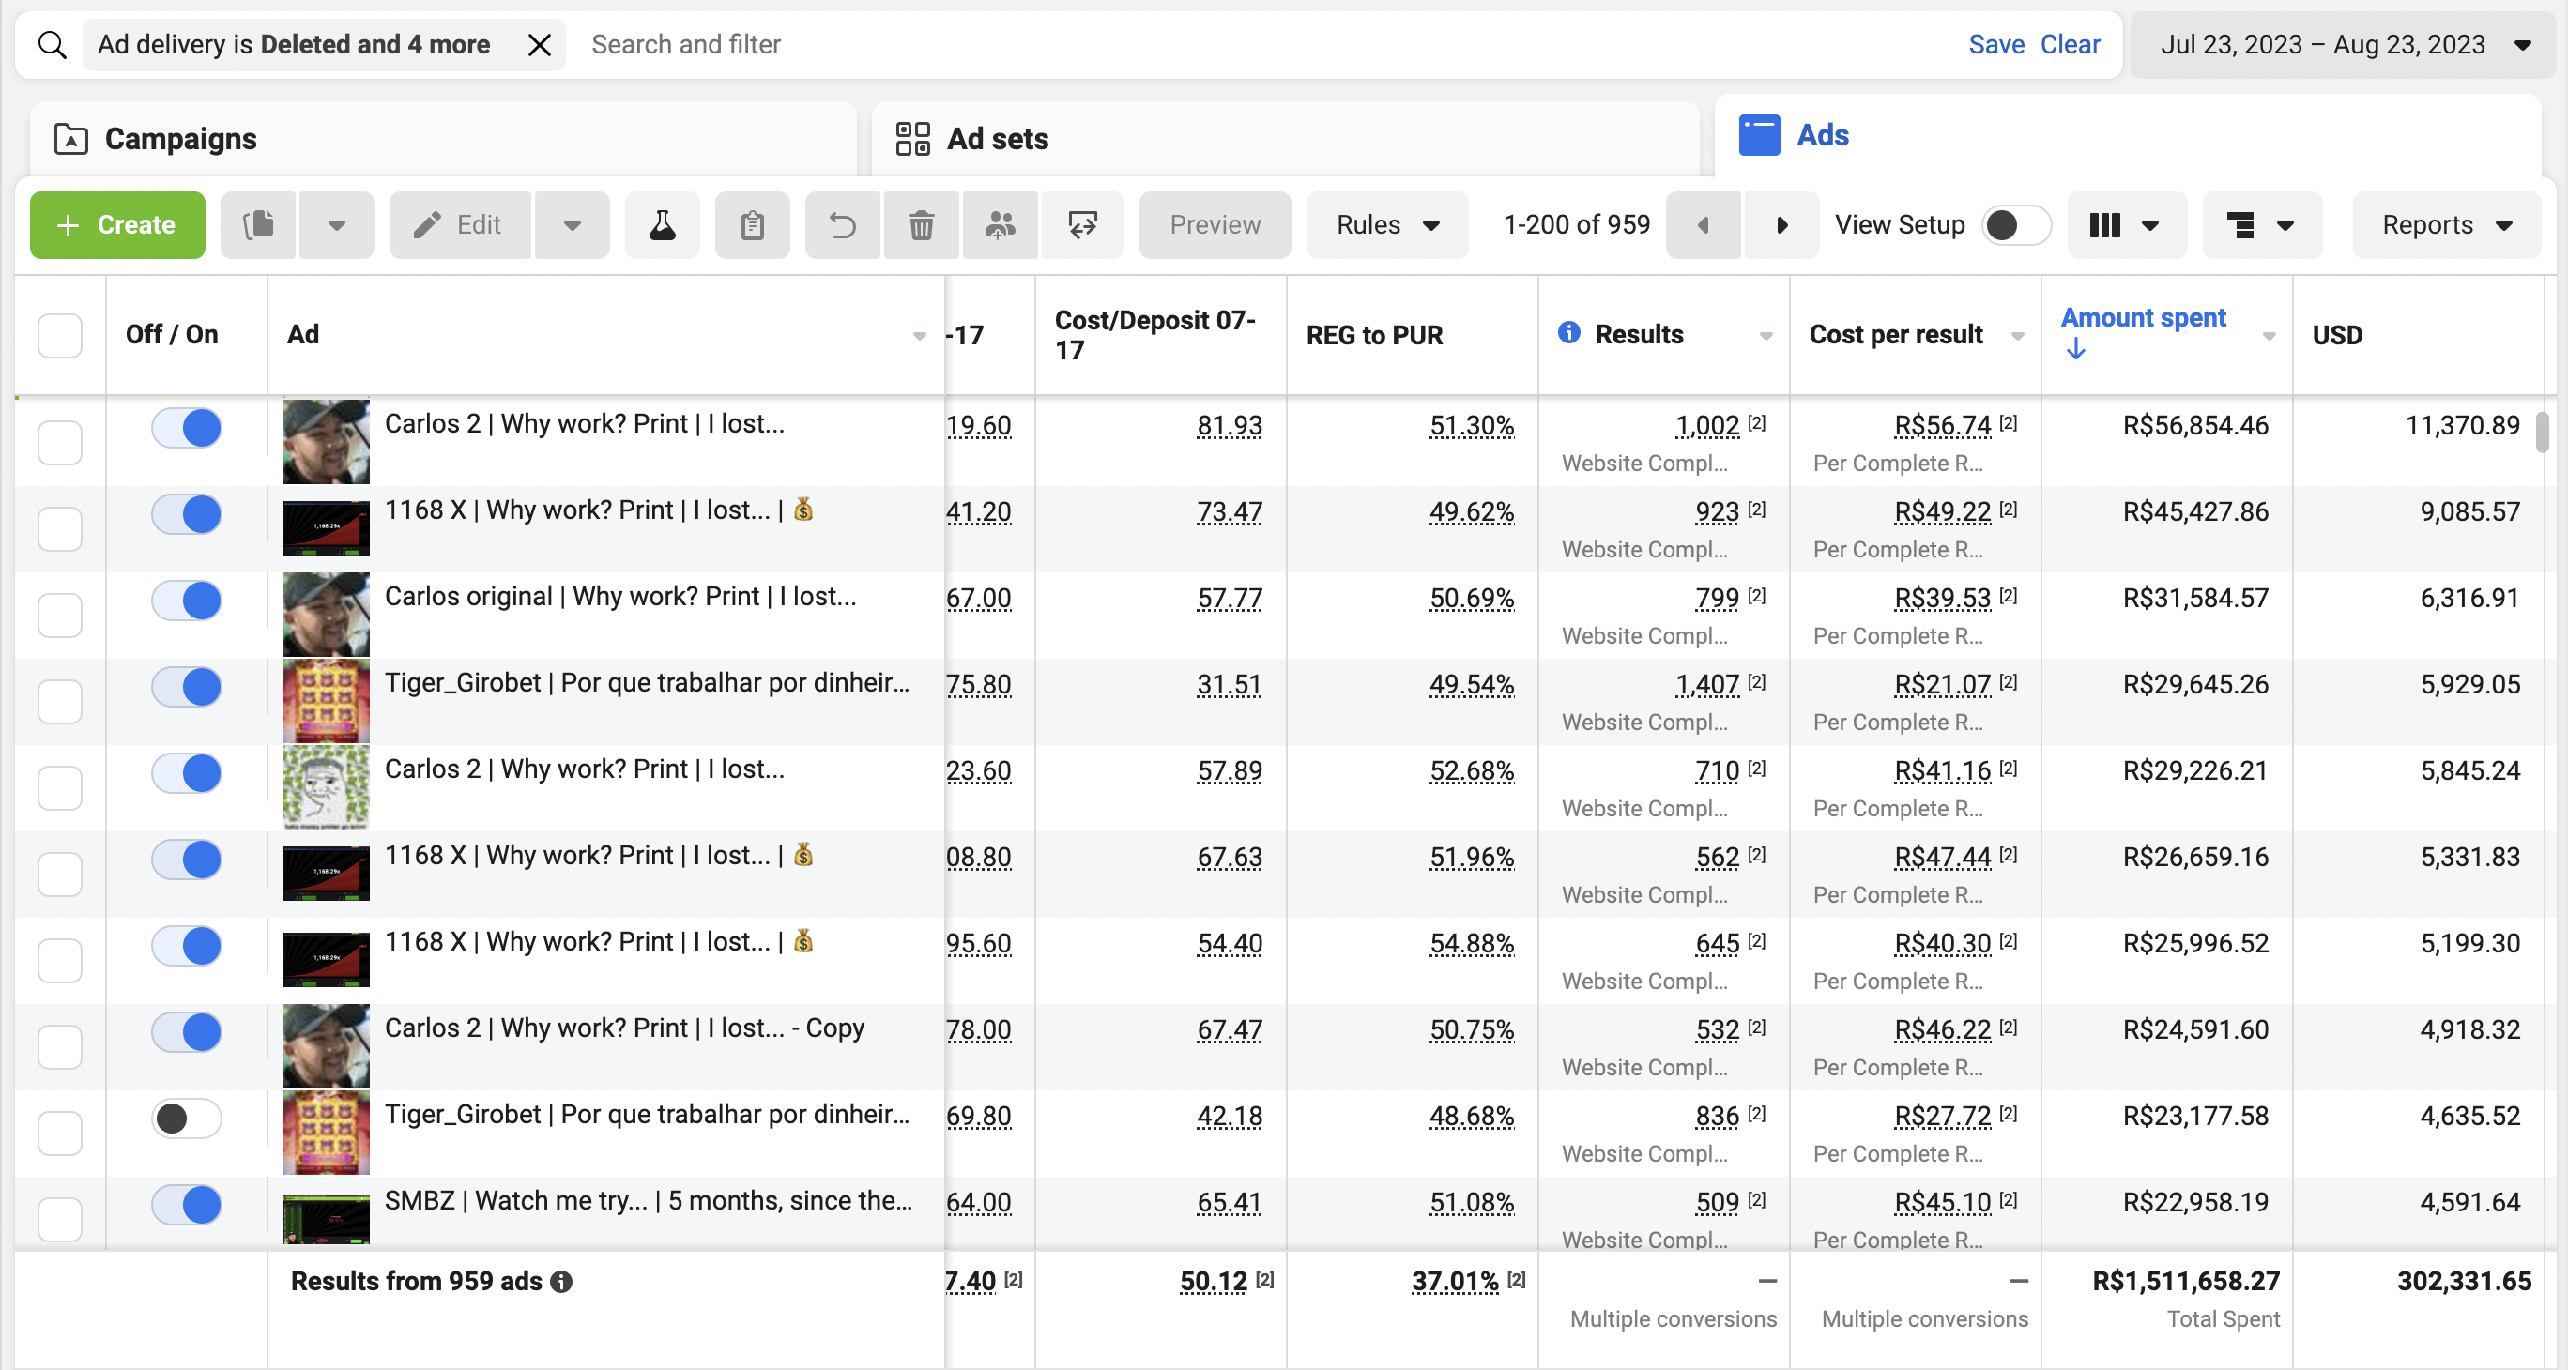
Task: Click the Clear filter link
Action: coord(2070,45)
